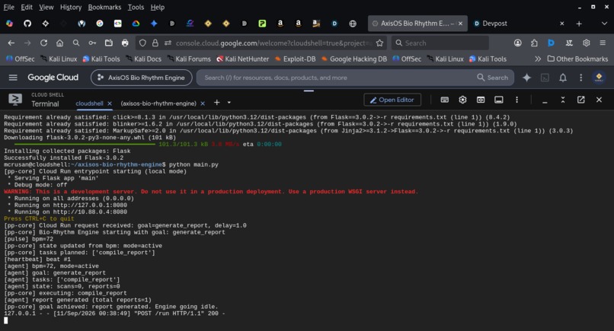614x331 pixels.
Task: Open Google Cloud notifications bell
Action: 563,78
